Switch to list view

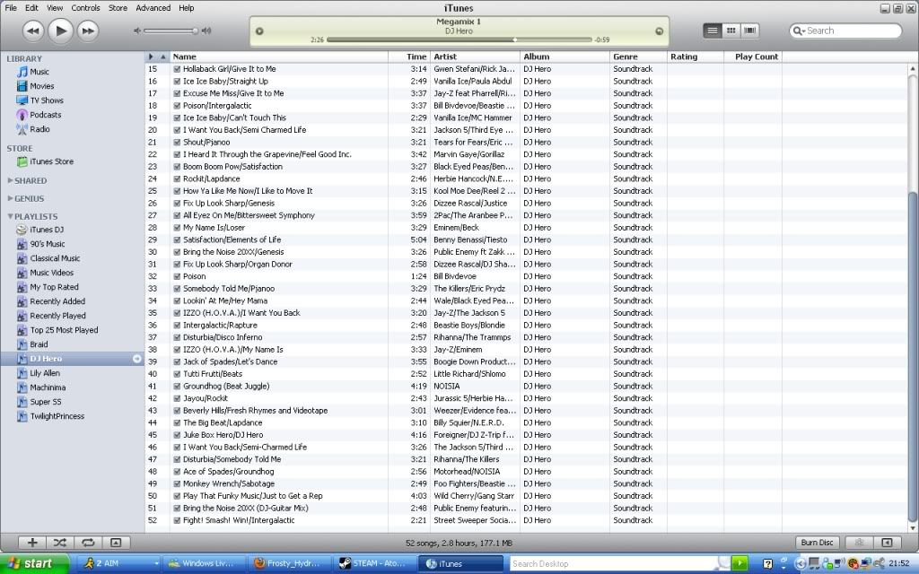tap(712, 30)
